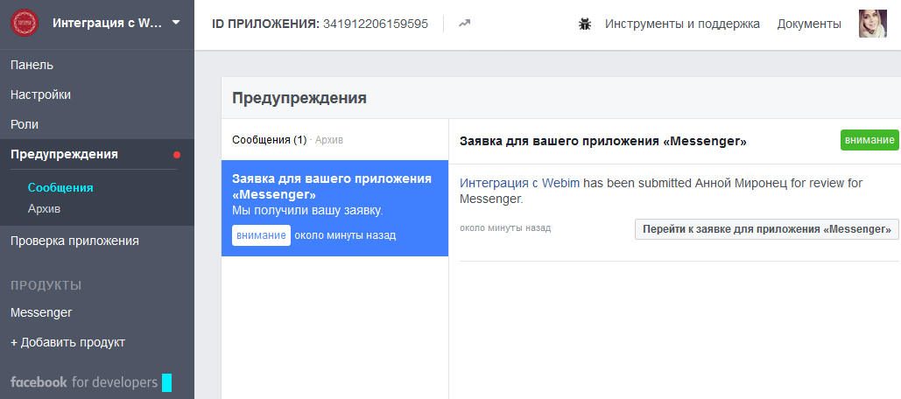Switch to Архив tab in alerts list
The image size is (901, 399).
(x=328, y=139)
